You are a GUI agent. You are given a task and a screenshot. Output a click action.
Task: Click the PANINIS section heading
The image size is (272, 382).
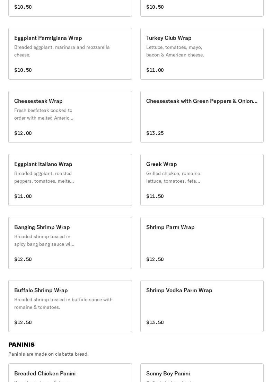pos(21,345)
